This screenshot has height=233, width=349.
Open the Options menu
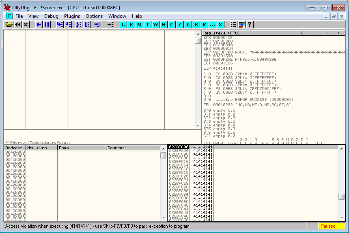94,16
